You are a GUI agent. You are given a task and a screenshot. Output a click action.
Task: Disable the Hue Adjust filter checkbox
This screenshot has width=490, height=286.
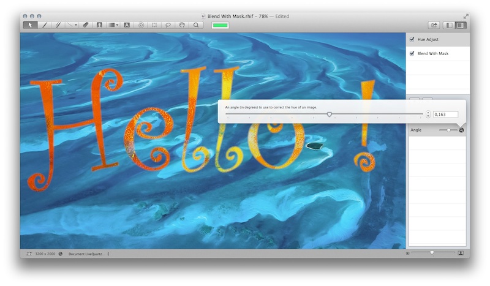(x=412, y=39)
